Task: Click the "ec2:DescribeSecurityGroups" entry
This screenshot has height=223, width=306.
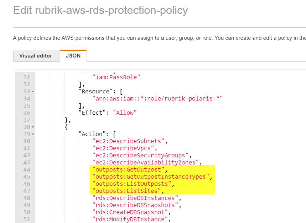Action: (x=140, y=155)
